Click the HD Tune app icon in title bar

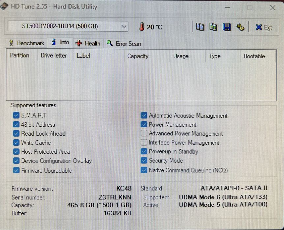(4, 6)
